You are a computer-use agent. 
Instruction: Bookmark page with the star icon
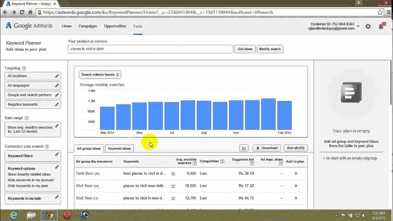[x=380, y=12]
